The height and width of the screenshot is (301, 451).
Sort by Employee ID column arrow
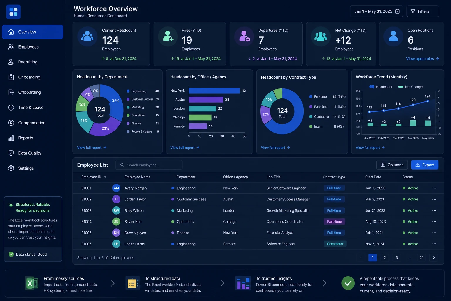coord(105,177)
